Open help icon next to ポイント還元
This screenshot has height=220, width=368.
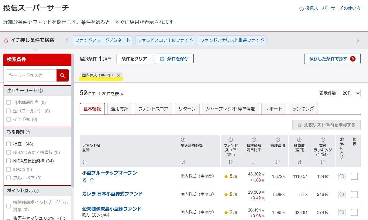[x=36, y=191]
